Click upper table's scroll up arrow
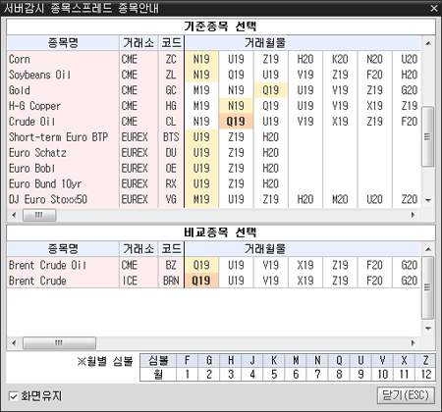The width and height of the screenshot is (442, 412). pos(428,43)
